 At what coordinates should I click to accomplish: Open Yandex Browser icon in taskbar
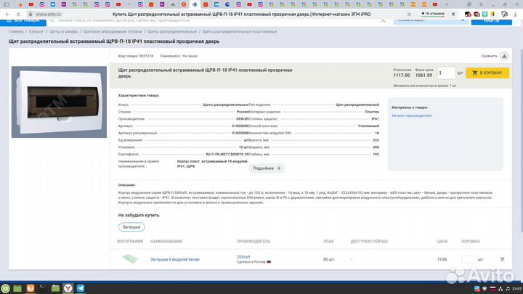tap(68, 288)
